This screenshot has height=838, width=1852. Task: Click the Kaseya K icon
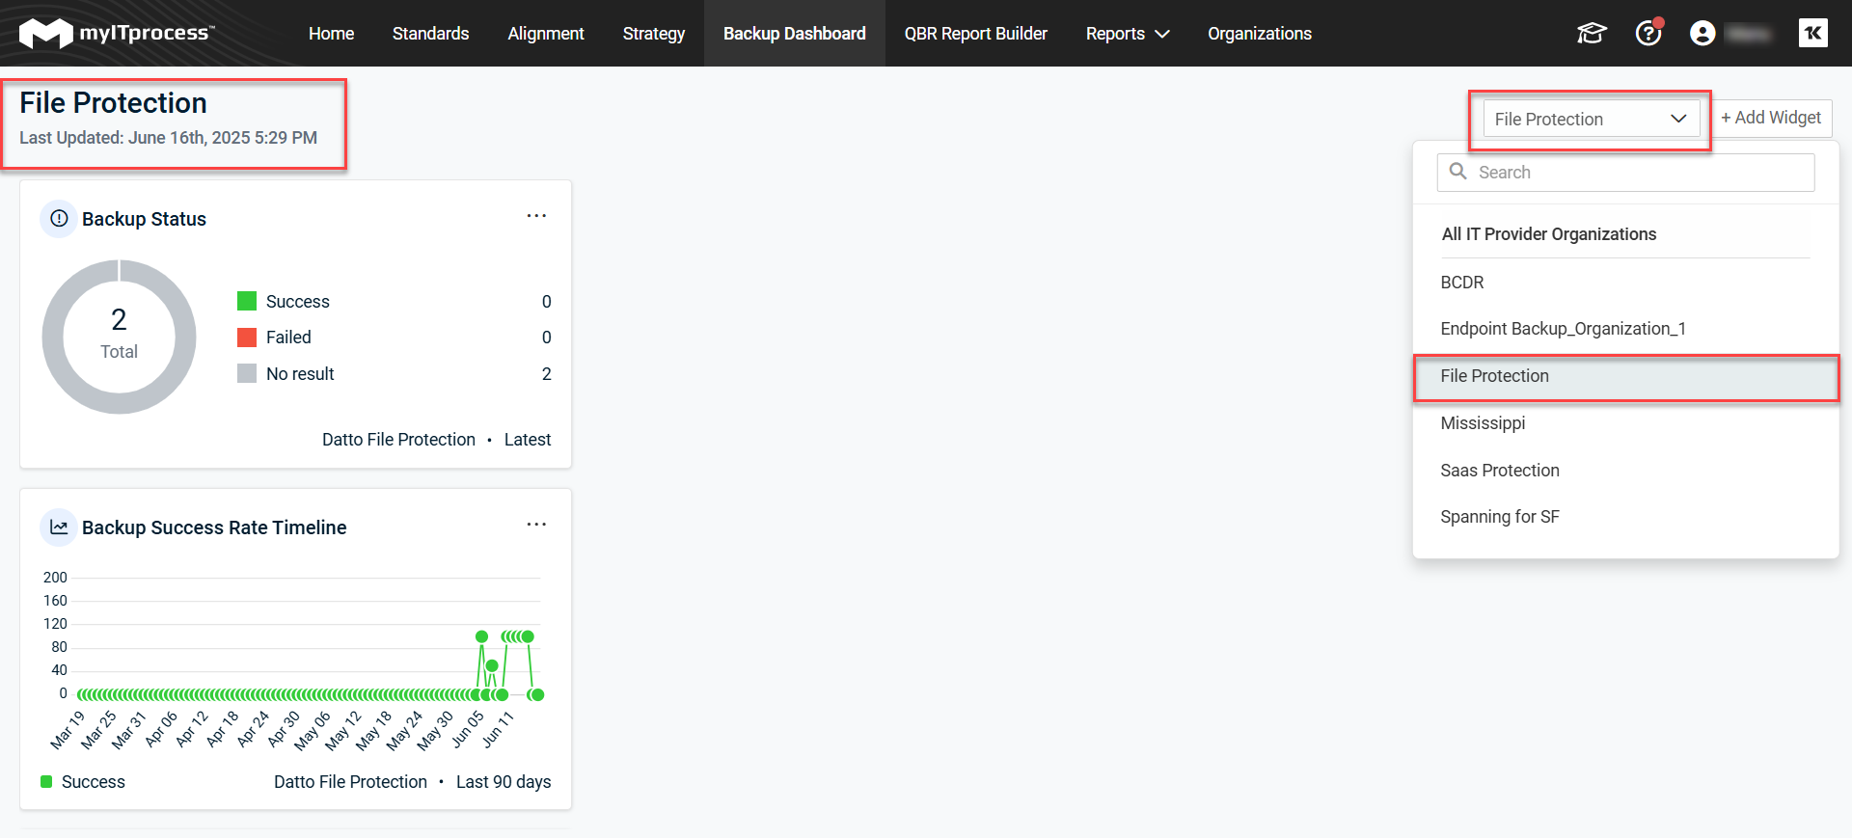pos(1813,33)
